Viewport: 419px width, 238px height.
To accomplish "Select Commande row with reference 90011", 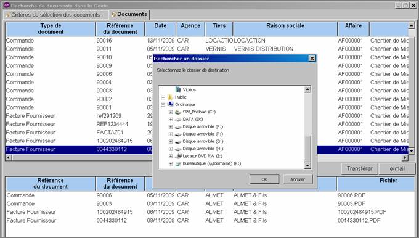I will [x=207, y=49].
